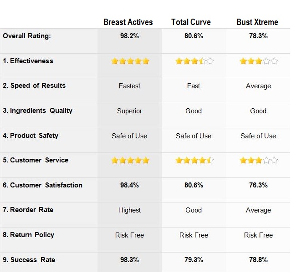This screenshot has width=291, height=273.
Task: Click the 79.3% success rate value
Action: (x=194, y=260)
